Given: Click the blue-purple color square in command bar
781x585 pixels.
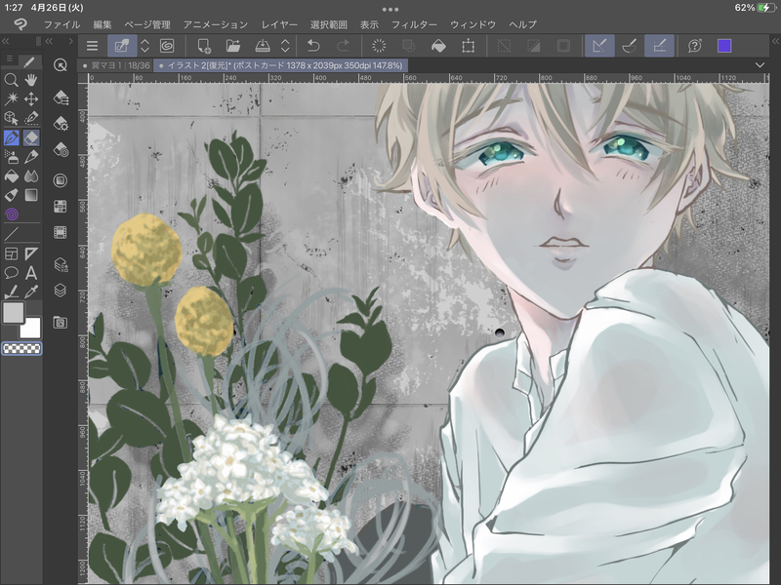Looking at the screenshot, I should pos(724,46).
